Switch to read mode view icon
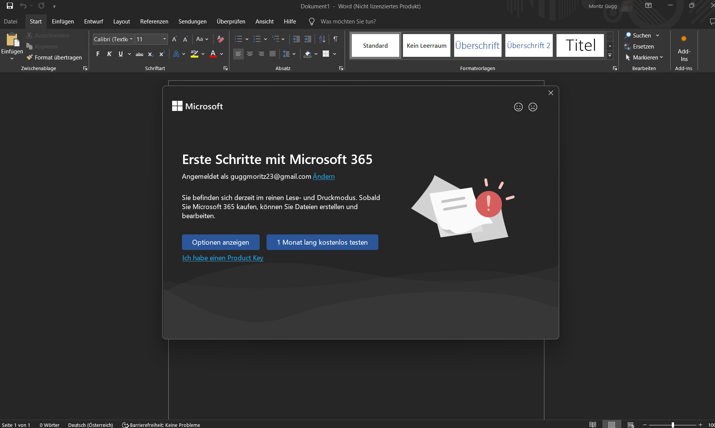715x428 pixels. tap(593, 425)
